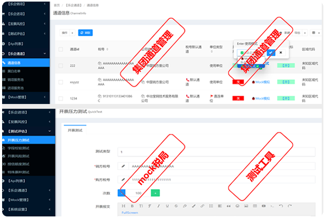Click the H heading icon in editor toolbar
This screenshot has height=218, width=326.
coord(124,205)
